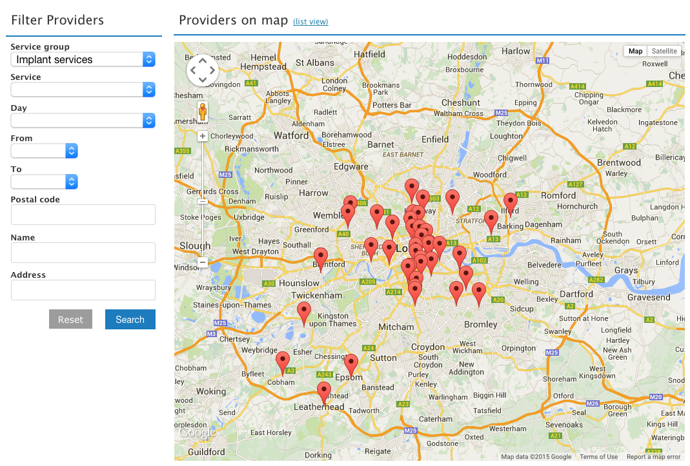The height and width of the screenshot is (466, 690).
Task: Open the Service dropdown
Action: pyautogui.click(x=83, y=90)
